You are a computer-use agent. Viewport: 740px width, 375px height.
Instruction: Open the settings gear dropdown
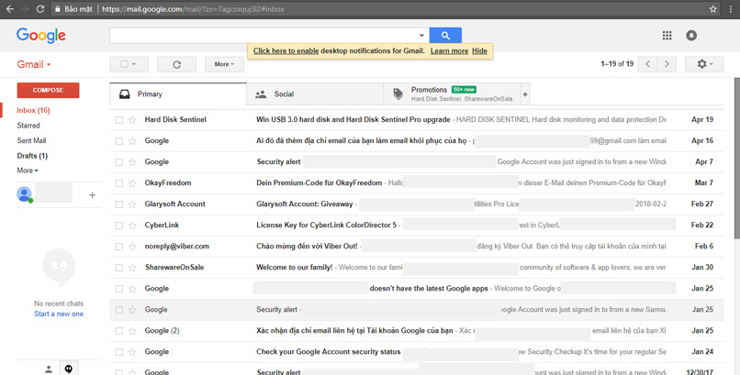[x=704, y=64]
